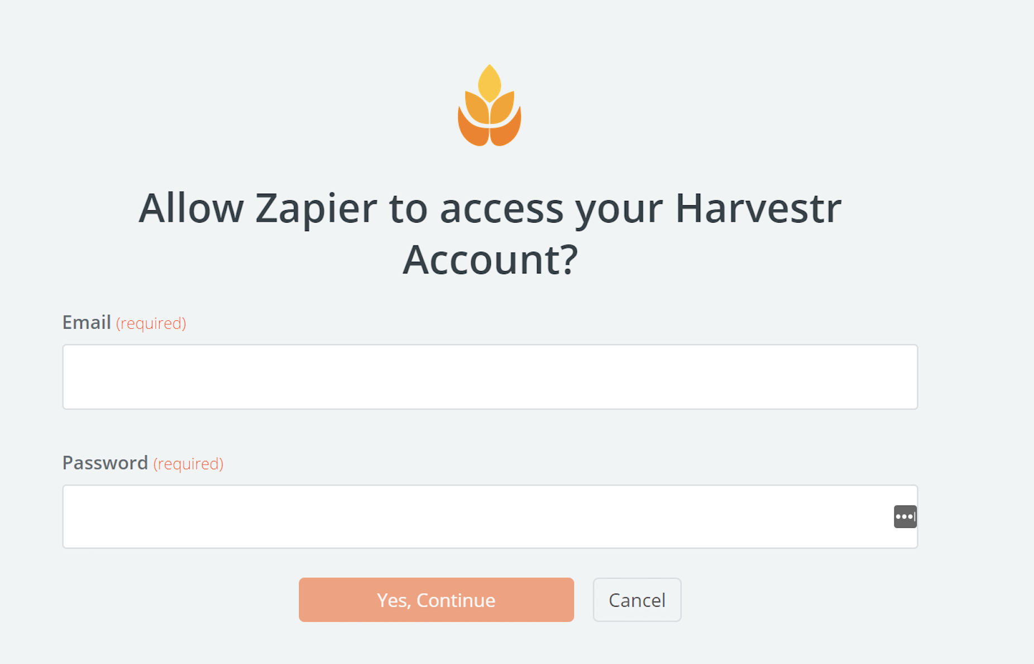
Task: Click the dark orange bottom-left leaf of the logo
Action: tap(472, 129)
